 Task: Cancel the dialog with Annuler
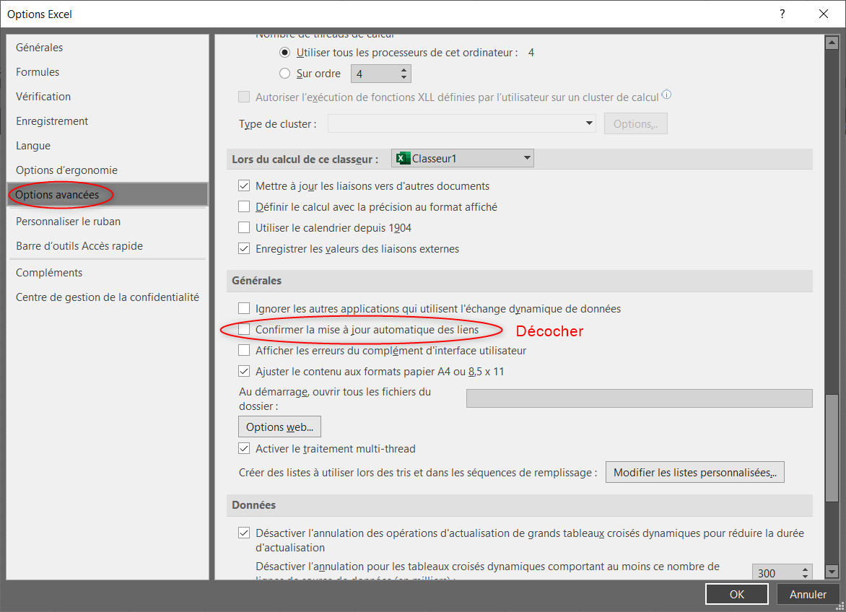coord(808,594)
